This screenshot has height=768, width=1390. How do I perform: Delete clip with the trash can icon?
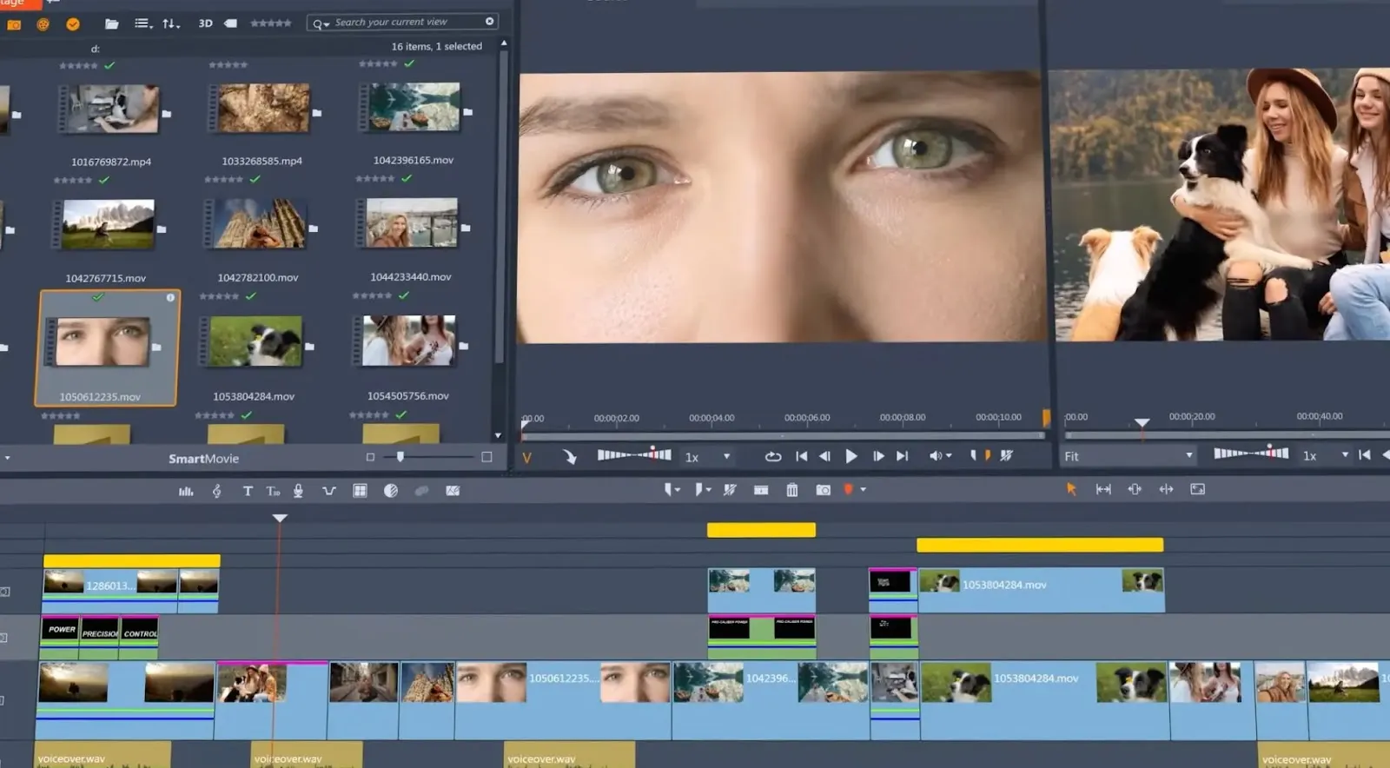(x=792, y=490)
